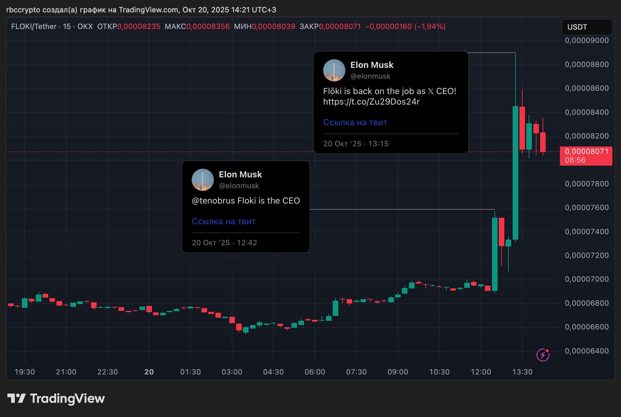Screen dimensions: 621x417
Task: Click the purple lightning bolt icon
Action: 543,355
